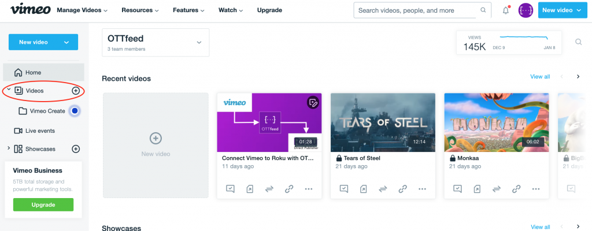The width and height of the screenshot is (592, 231).
Task: Click the notifications bell icon
Action: click(x=506, y=10)
